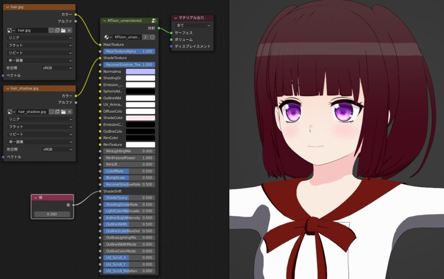Unlink hair.jpg using its X icon
The image size is (444, 279).
[69, 31]
